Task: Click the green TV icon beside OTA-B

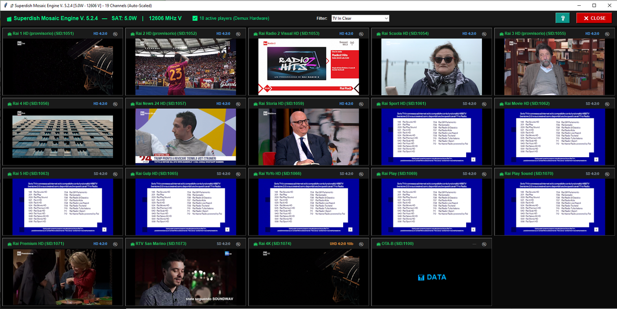Action: (x=377, y=244)
